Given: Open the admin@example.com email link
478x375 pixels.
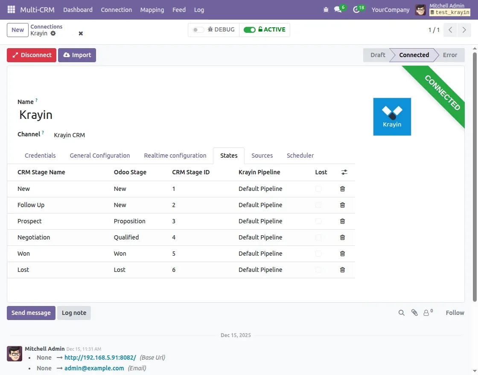Looking at the screenshot, I should [x=94, y=368].
